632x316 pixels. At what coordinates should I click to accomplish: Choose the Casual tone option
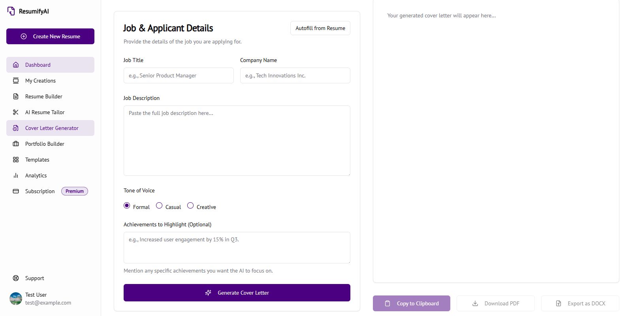pos(159,205)
